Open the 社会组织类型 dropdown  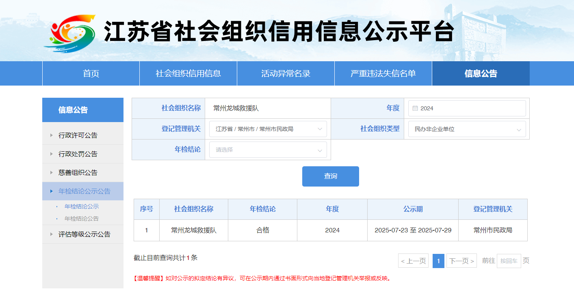(x=467, y=129)
